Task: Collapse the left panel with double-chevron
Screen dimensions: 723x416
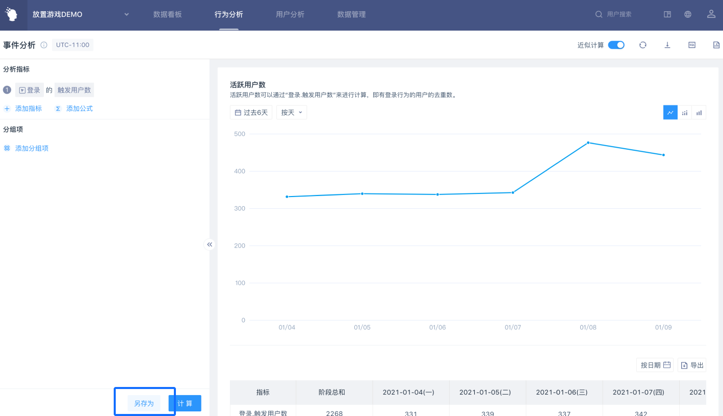Action: click(x=210, y=244)
